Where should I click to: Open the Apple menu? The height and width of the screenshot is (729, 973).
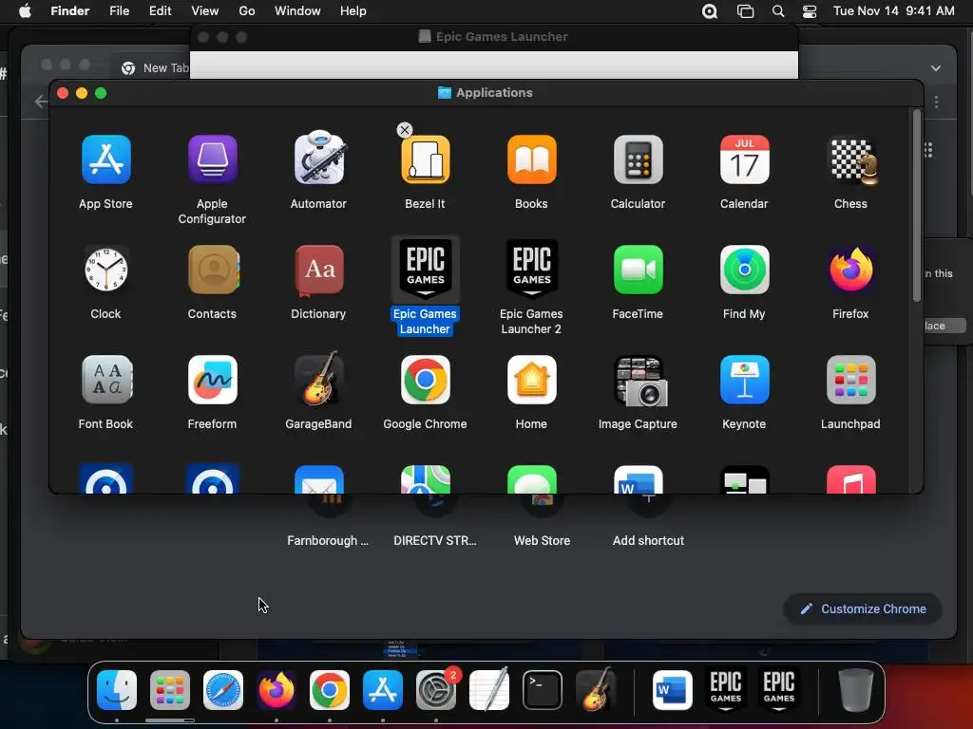coord(25,11)
